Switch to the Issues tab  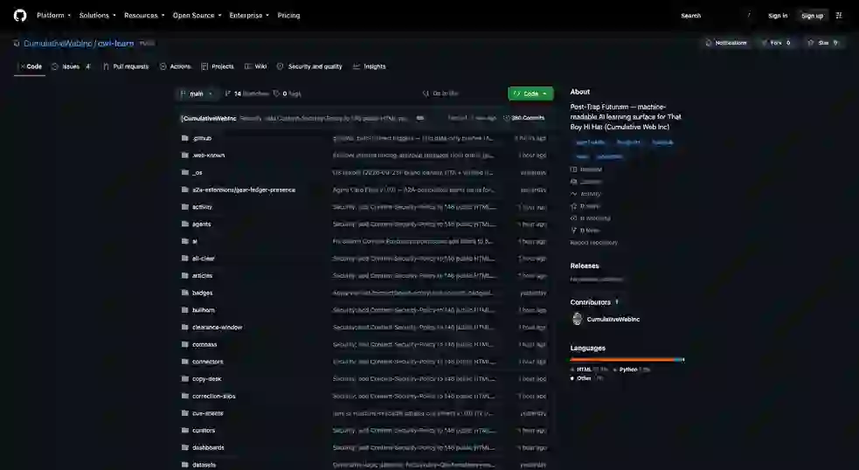pos(71,66)
